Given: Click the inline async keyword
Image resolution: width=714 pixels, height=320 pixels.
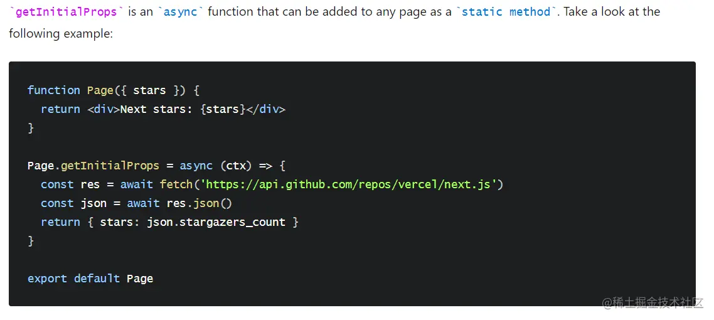Looking at the screenshot, I should pyautogui.click(x=180, y=12).
